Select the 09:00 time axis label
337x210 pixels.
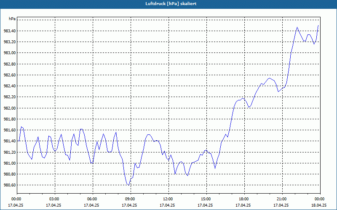pyautogui.click(x=131, y=199)
